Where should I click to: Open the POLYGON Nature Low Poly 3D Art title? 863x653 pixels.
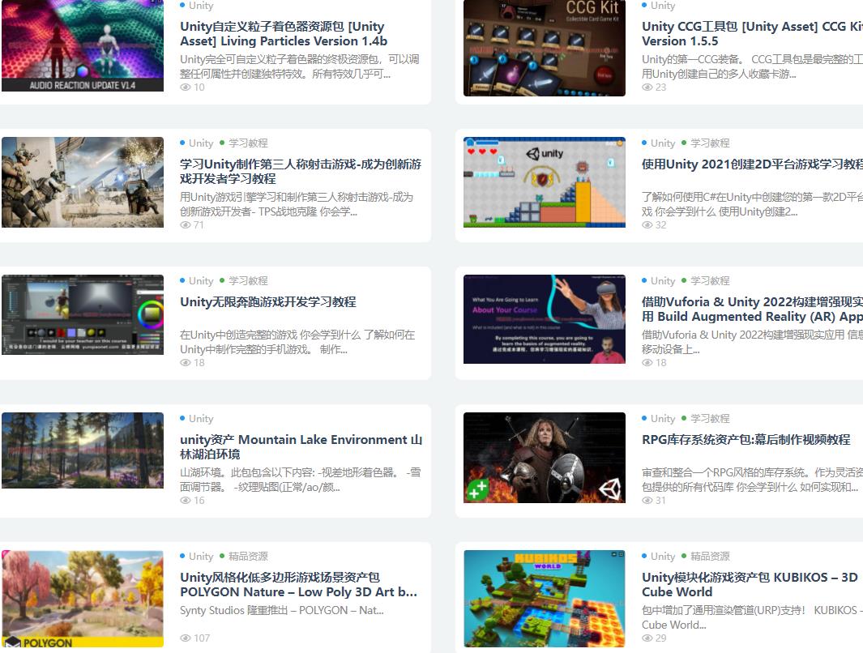(298, 584)
